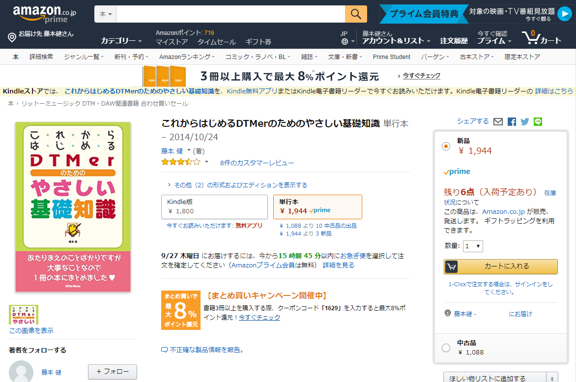
Task: Open the ほしい物リスト dropdown arrow
Action: coord(552,378)
